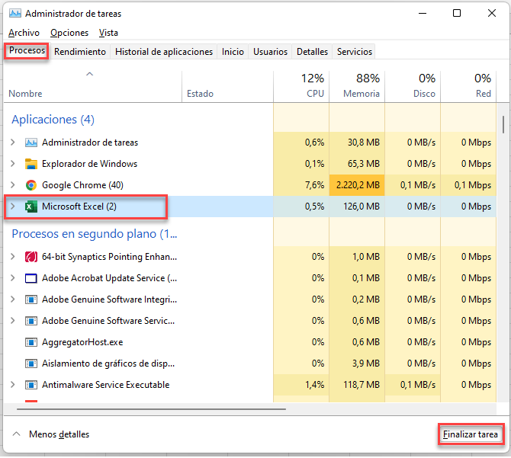Image resolution: width=511 pixels, height=458 pixels.
Task: Sort by the CPU column header
Action: pos(301,87)
